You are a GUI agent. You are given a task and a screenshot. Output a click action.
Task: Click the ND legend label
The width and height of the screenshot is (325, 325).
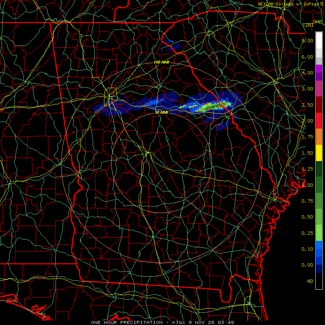pyautogui.click(x=310, y=281)
